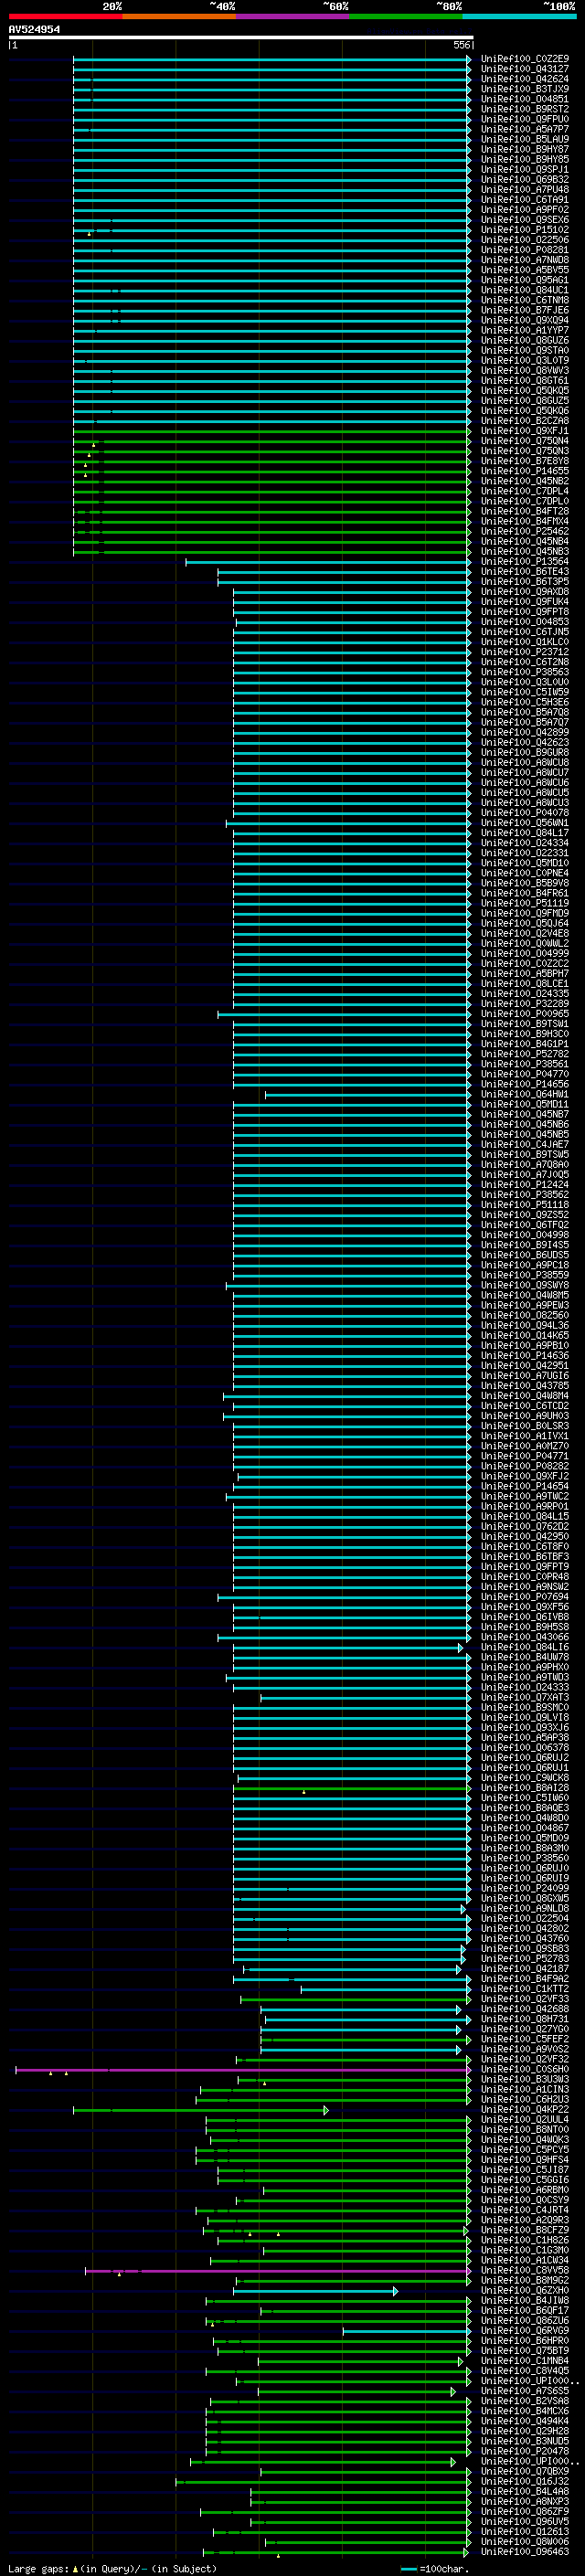Open hit UniRef100_A7NWD8
This screenshot has width=585, height=2576.
(x=524, y=260)
